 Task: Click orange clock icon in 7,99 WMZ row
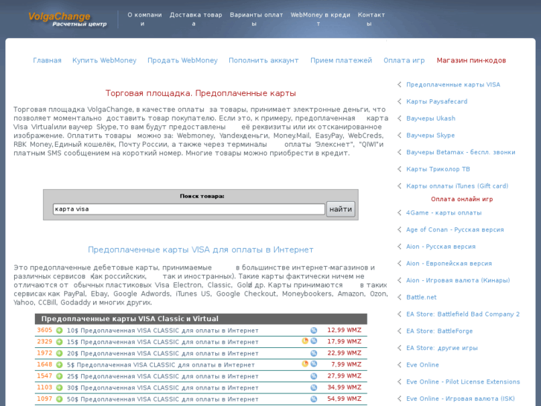click(305, 364)
